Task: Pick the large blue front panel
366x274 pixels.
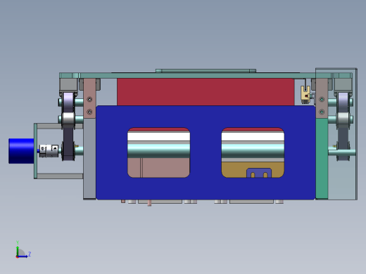Action: tap(206, 152)
